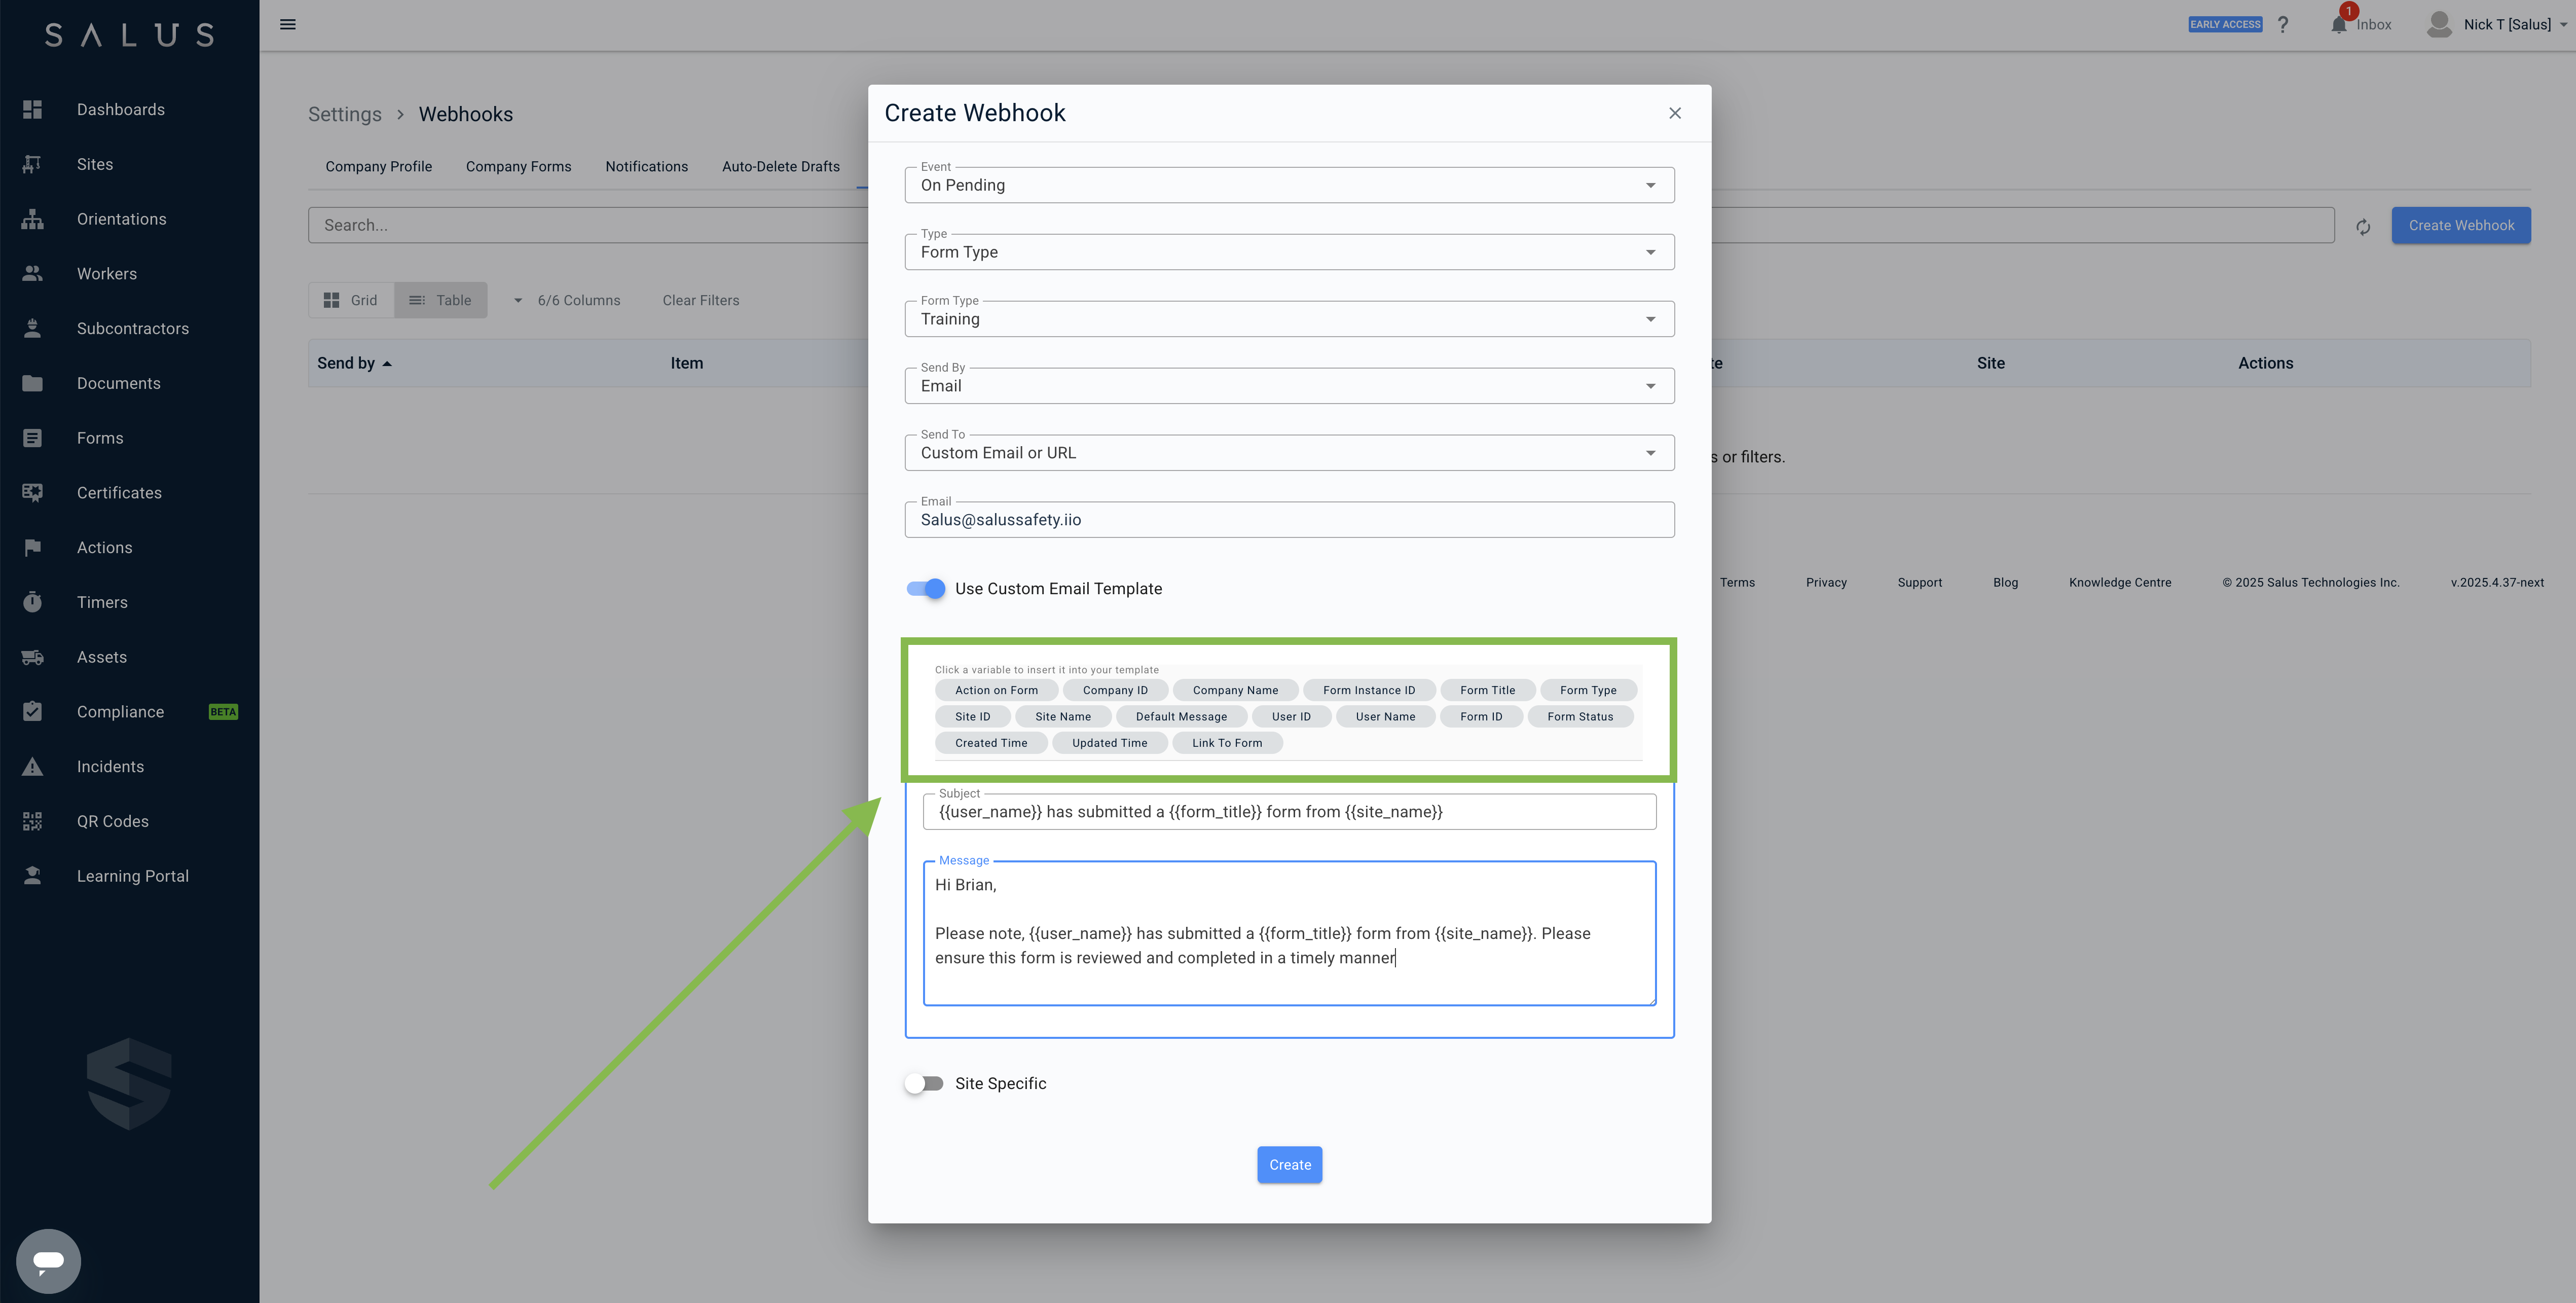Disable Use Custom Email Template toggle
Viewport: 2576px width, 1303px height.
click(926, 589)
